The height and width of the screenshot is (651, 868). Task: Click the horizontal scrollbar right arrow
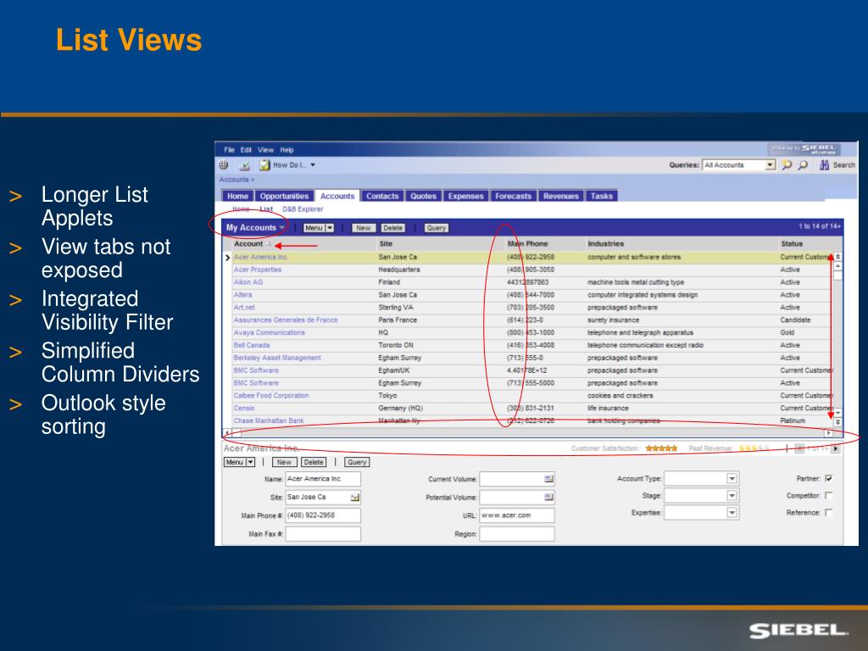829,433
